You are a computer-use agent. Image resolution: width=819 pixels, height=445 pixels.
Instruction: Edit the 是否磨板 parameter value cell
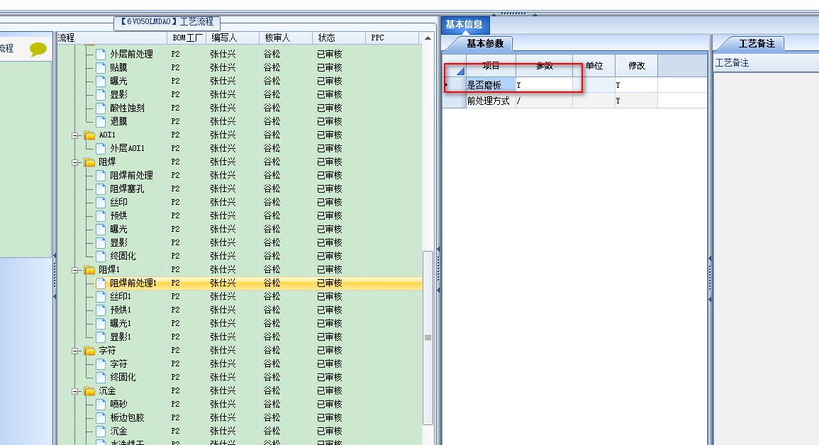(x=545, y=85)
